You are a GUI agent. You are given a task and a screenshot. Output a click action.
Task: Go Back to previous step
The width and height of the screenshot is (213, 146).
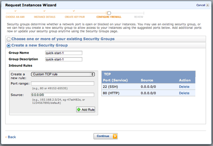(11, 137)
